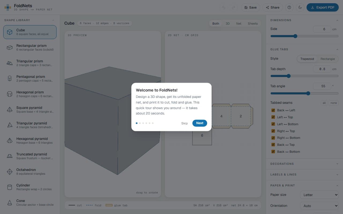Screen dimensions: 343x214
Task: Switch to Net view tab
Action: (239, 24)
